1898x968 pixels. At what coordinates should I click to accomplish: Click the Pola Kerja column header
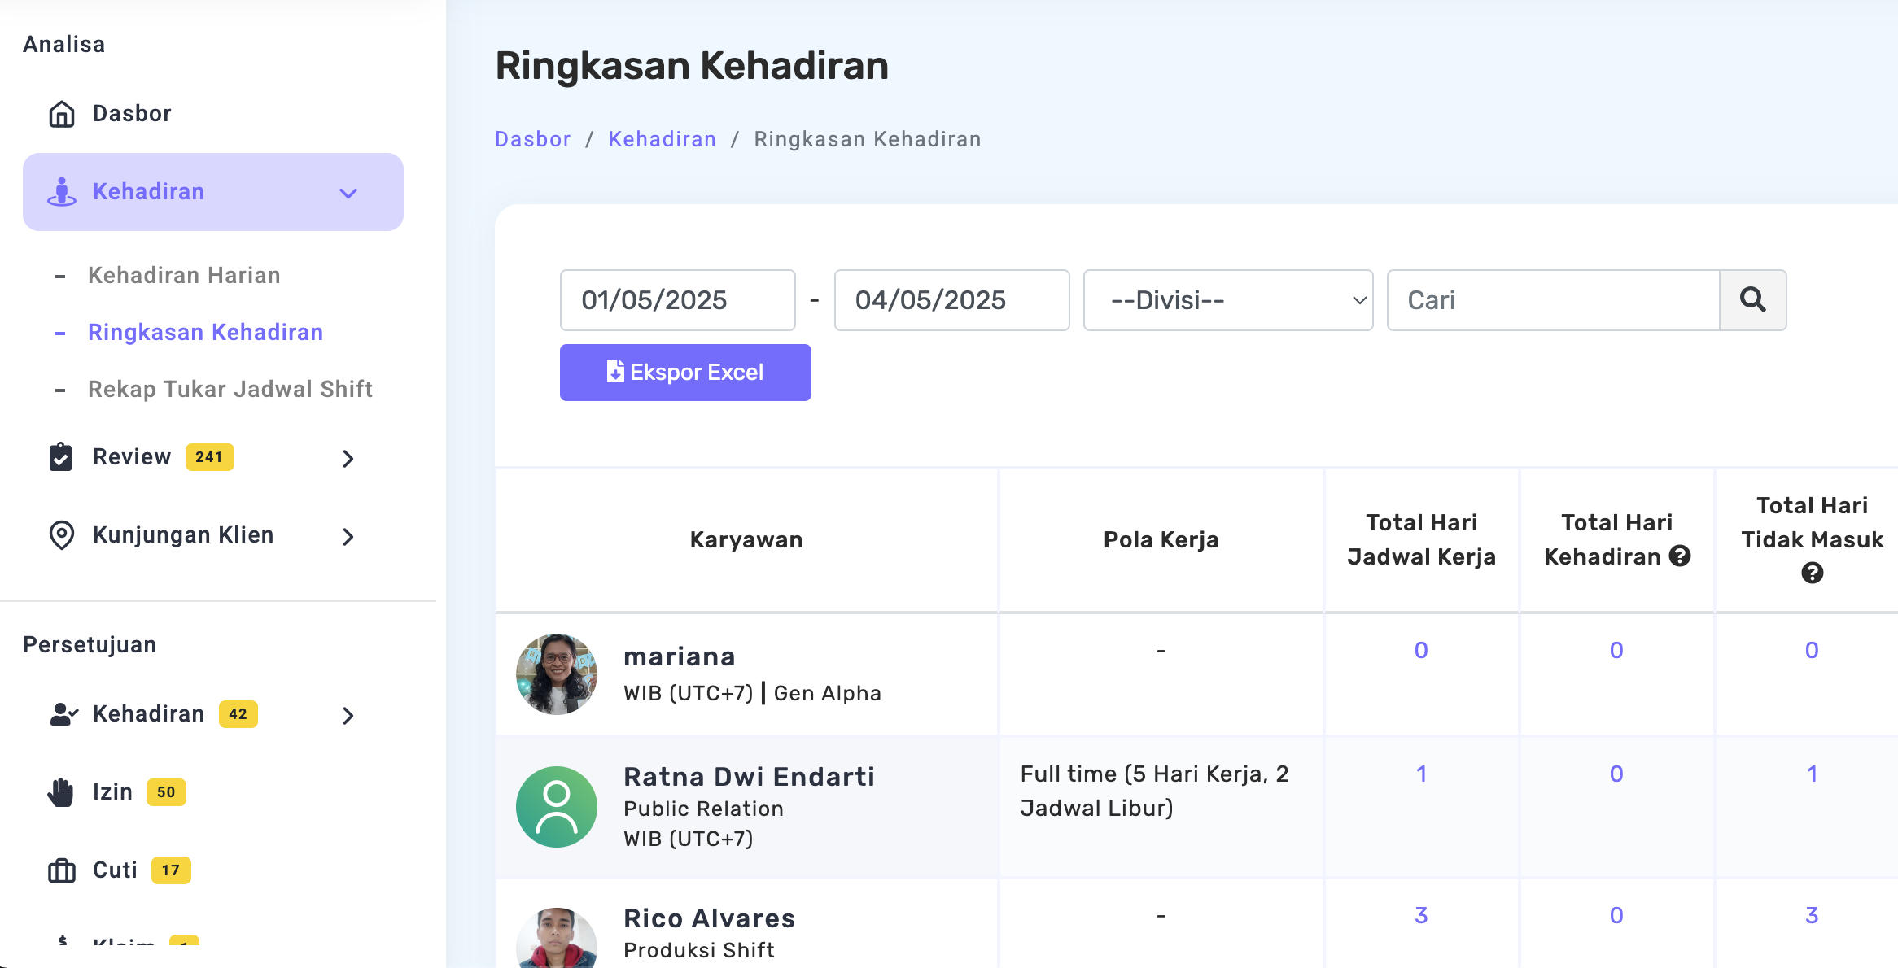[x=1161, y=540]
